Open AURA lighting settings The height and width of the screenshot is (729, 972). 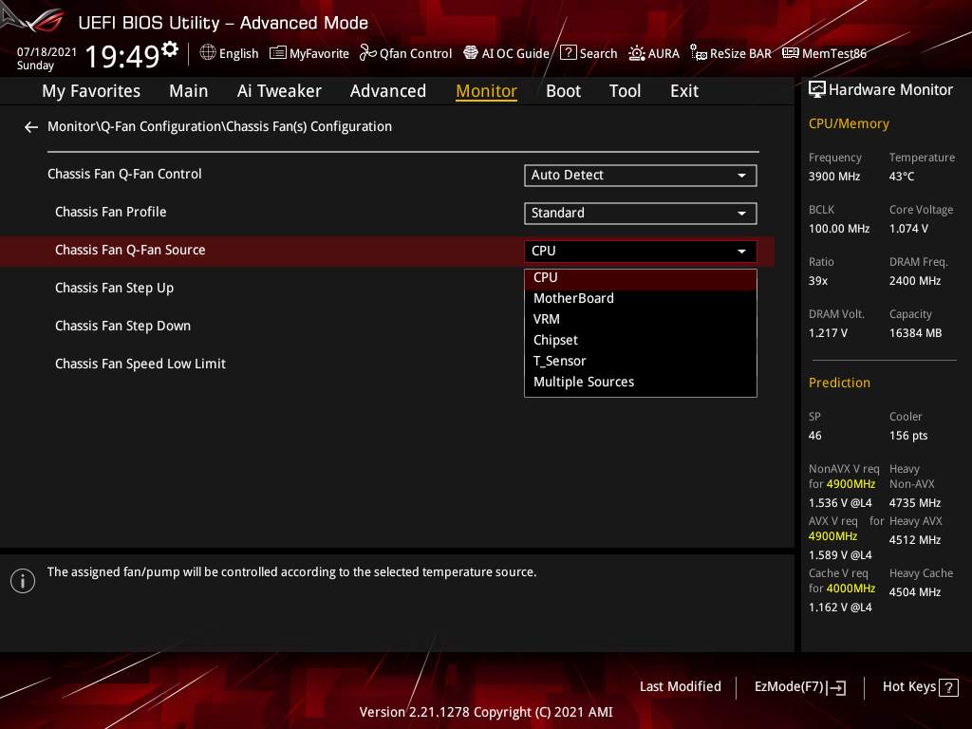coord(653,53)
